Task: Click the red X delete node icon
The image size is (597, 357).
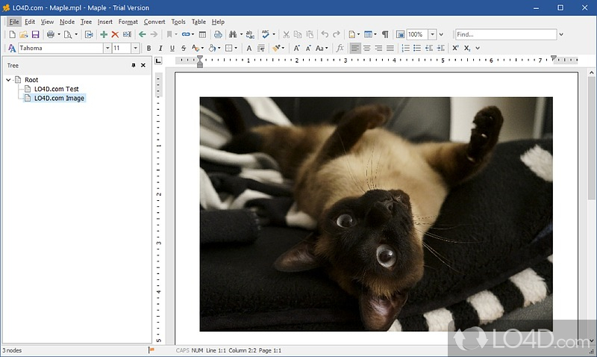Action: click(x=115, y=34)
